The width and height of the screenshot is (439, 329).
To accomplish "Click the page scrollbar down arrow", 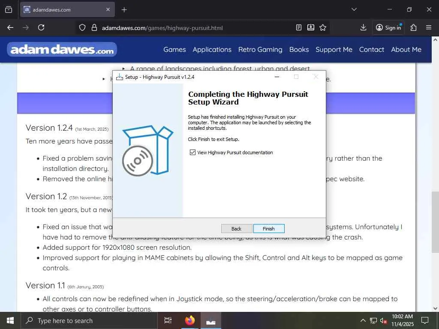I will tap(435, 308).
